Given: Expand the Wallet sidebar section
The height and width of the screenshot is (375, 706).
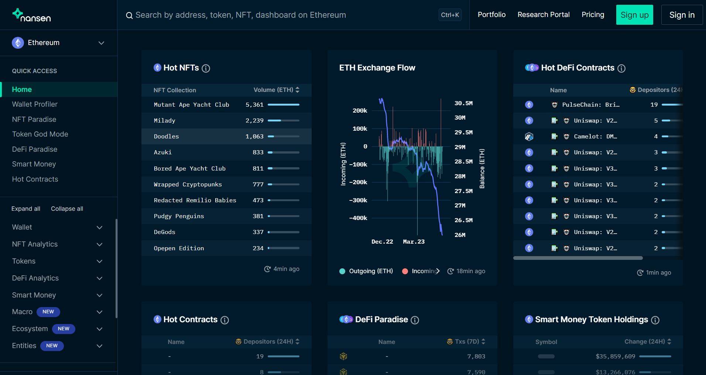Looking at the screenshot, I should (x=57, y=227).
